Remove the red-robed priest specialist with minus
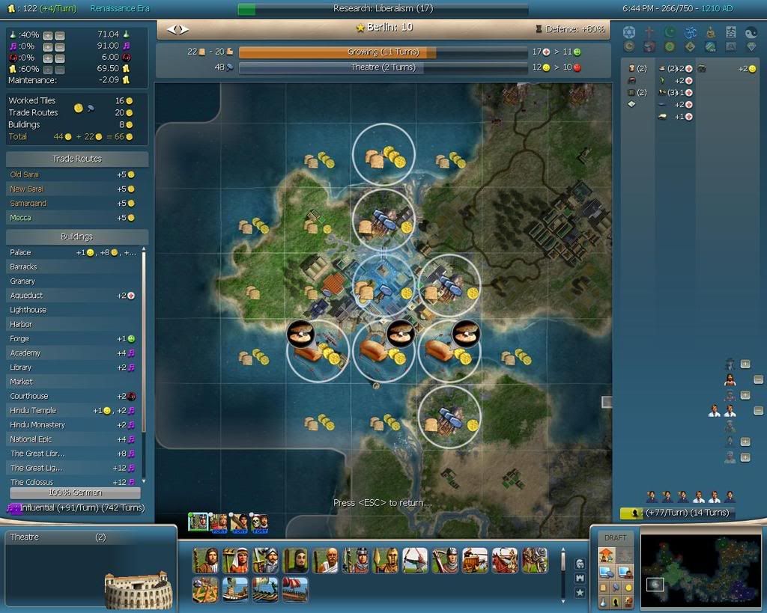Viewport: 767px width, 613px height. coord(758,379)
